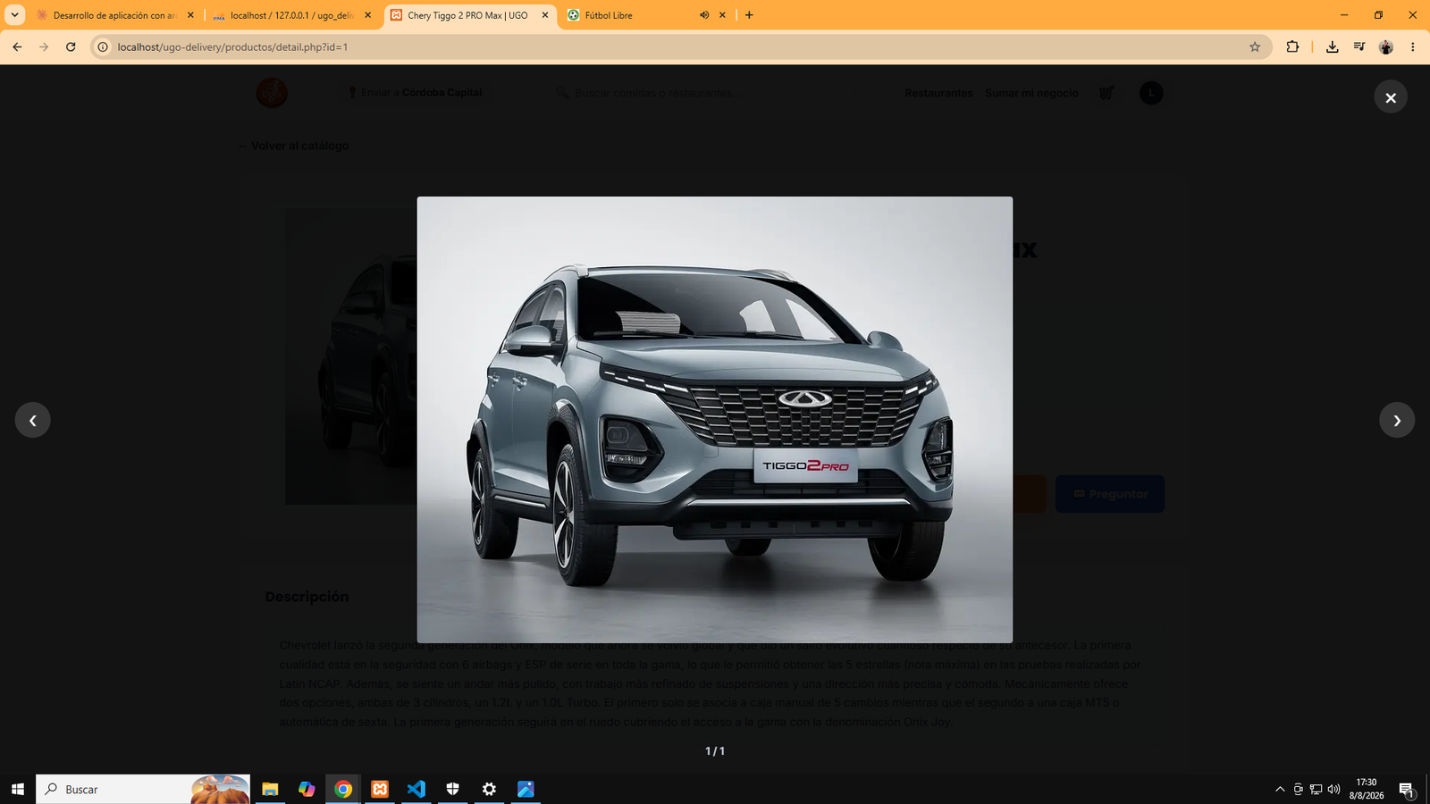The height and width of the screenshot is (804, 1430).
Task: Open the Windows Start menu
Action: coord(18,789)
